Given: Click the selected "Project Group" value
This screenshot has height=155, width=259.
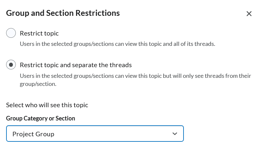Looking at the screenshot, I should pos(33,134).
